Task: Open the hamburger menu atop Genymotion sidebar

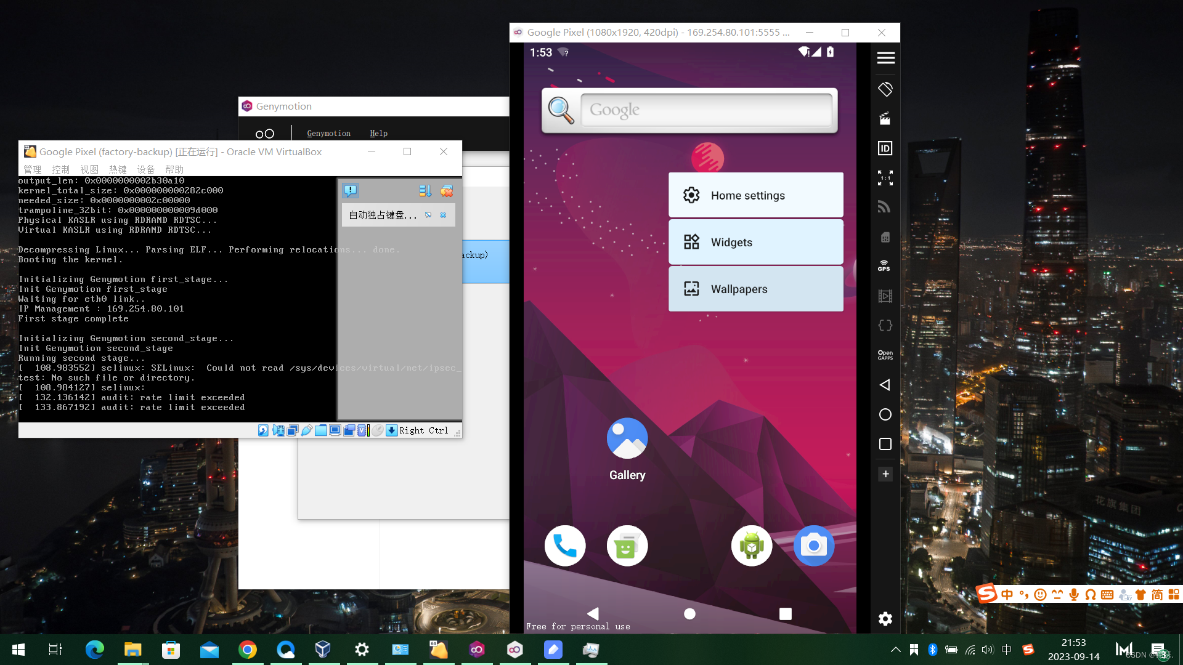Action: point(885,58)
